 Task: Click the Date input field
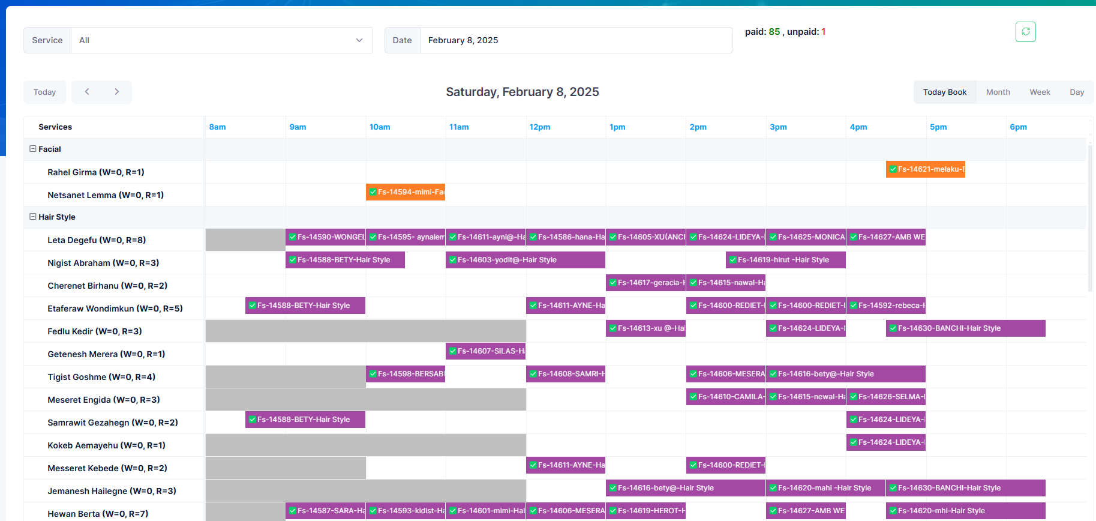(x=575, y=40)
